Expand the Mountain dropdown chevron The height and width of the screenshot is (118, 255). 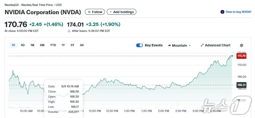click(189, 46)
